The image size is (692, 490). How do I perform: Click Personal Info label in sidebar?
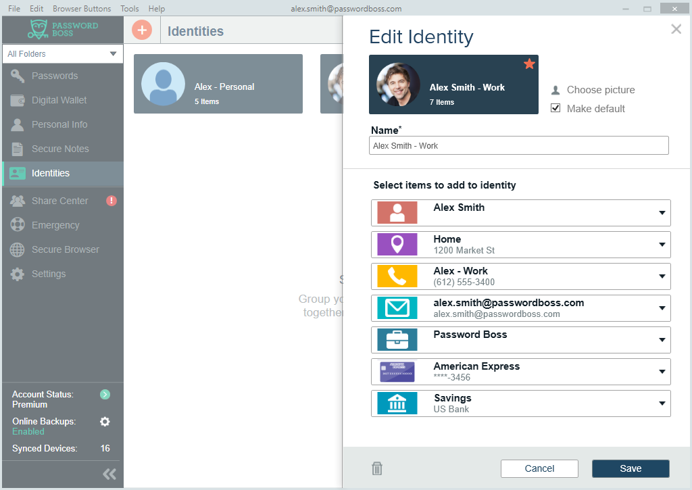coord(59,124)
